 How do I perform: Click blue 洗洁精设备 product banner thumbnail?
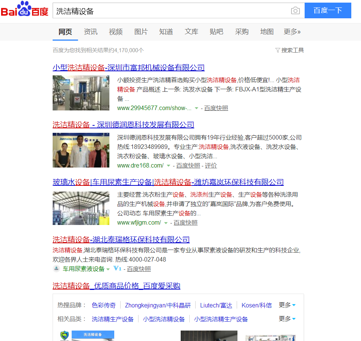pos(93,336)
